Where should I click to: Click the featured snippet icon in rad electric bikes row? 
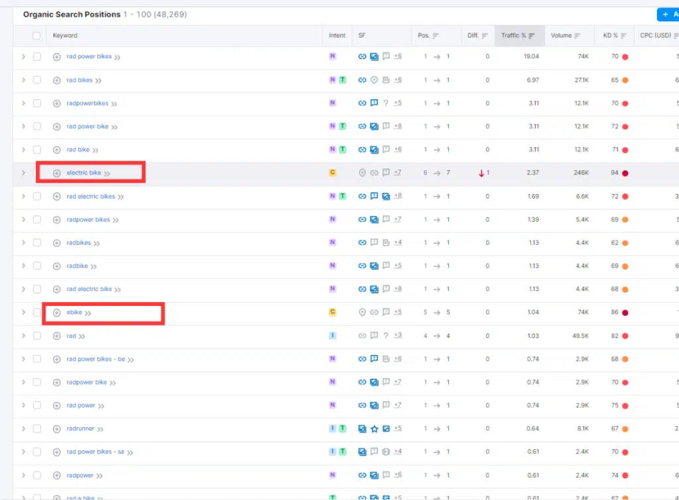(374, 196)
